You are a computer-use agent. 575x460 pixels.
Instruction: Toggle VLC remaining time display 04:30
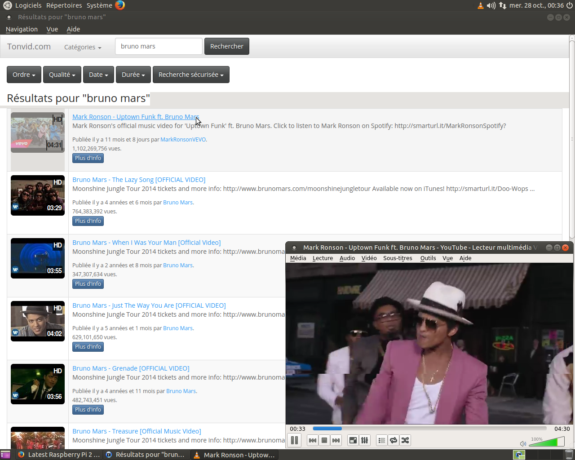coord(562,429)
